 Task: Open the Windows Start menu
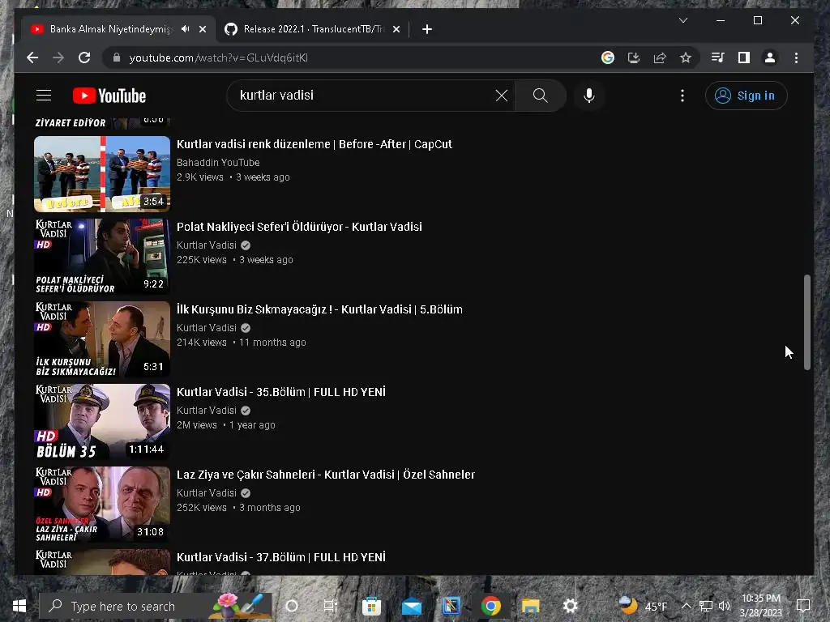click(x=19, y=606)
